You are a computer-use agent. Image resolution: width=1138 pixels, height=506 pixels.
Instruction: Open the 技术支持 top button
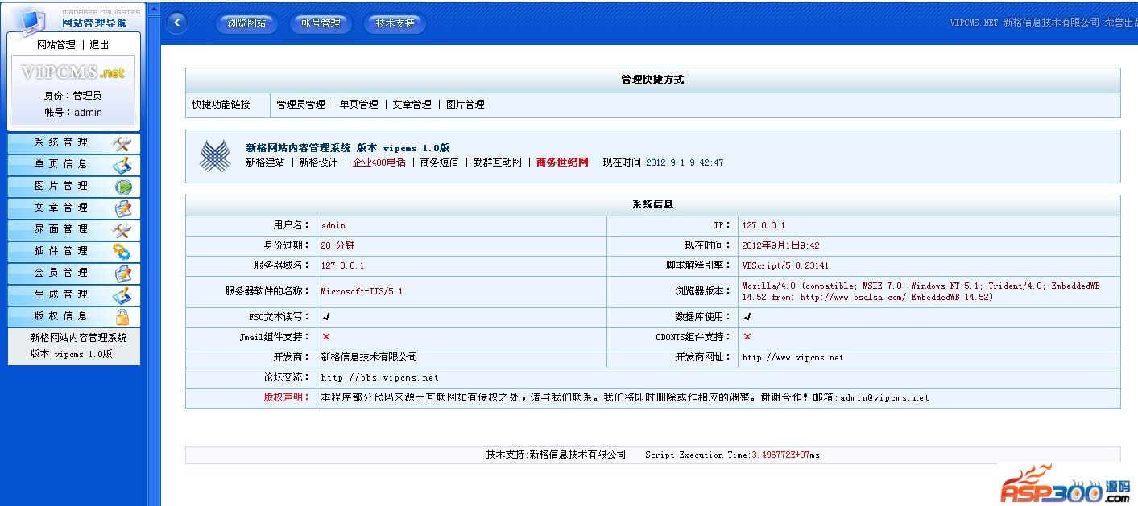click(x=395, y=23)
